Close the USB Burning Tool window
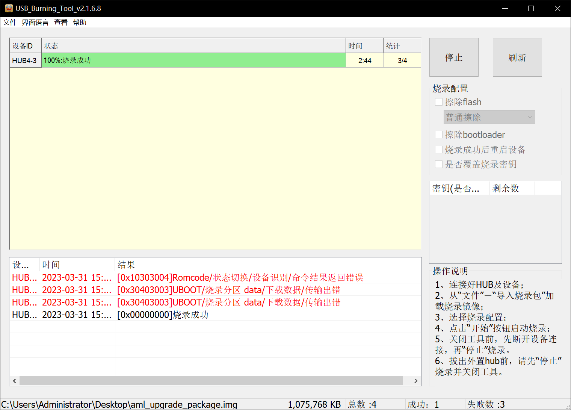 coord(557,8)
